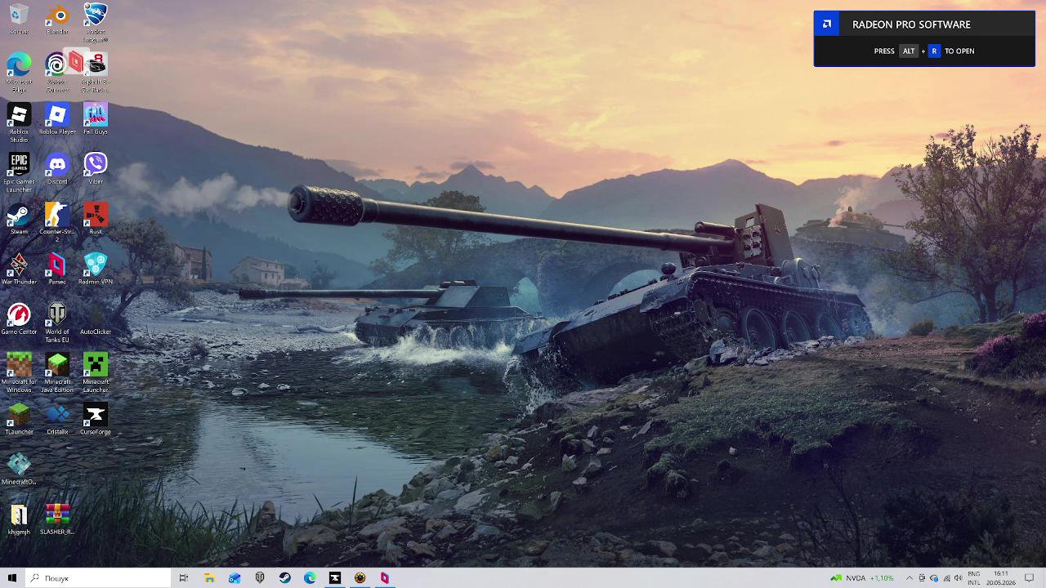The width and height of the screenshot is (1046, 588).
Task: Switch to Steam in the taskbar
Action: click(284, 578)
